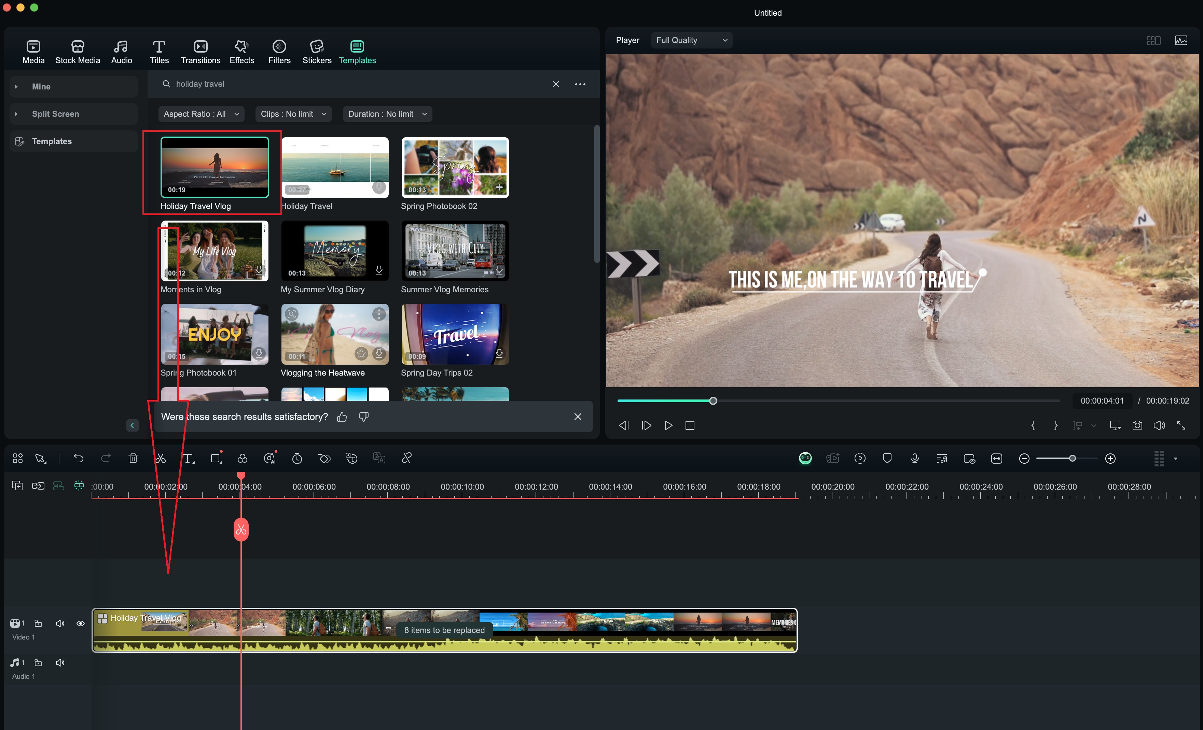Delete the selected clip with trash icon
Image resolution: width=1203 pixels, height=730 pixels.
[133, 458]
